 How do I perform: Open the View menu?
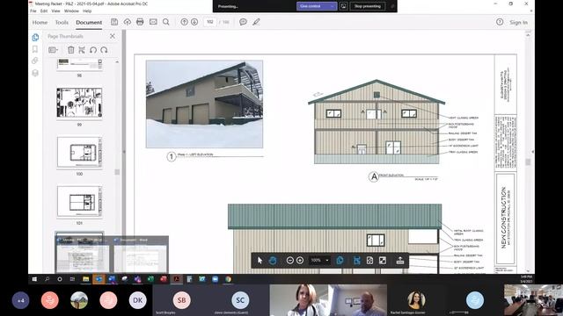[x=55, y=11]
